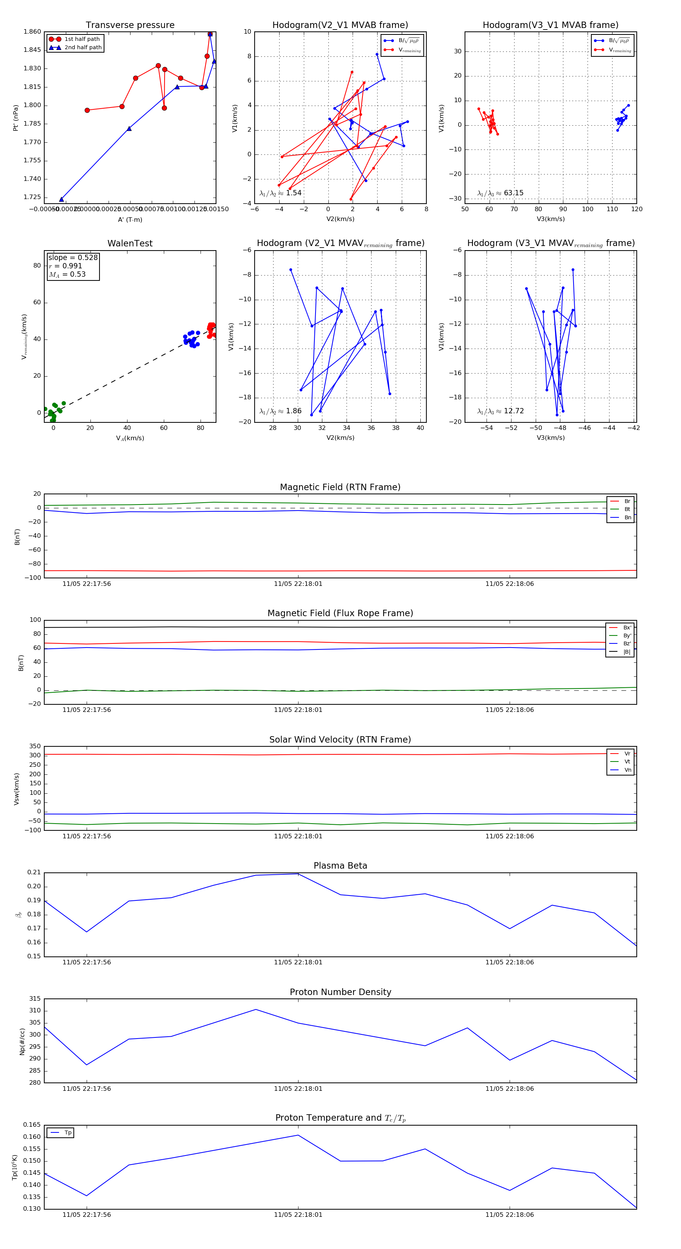Click the 'Magnetic Field (Flux Rope Frame)' title
The image size is (681, 1249).
[x=340, y=614]
